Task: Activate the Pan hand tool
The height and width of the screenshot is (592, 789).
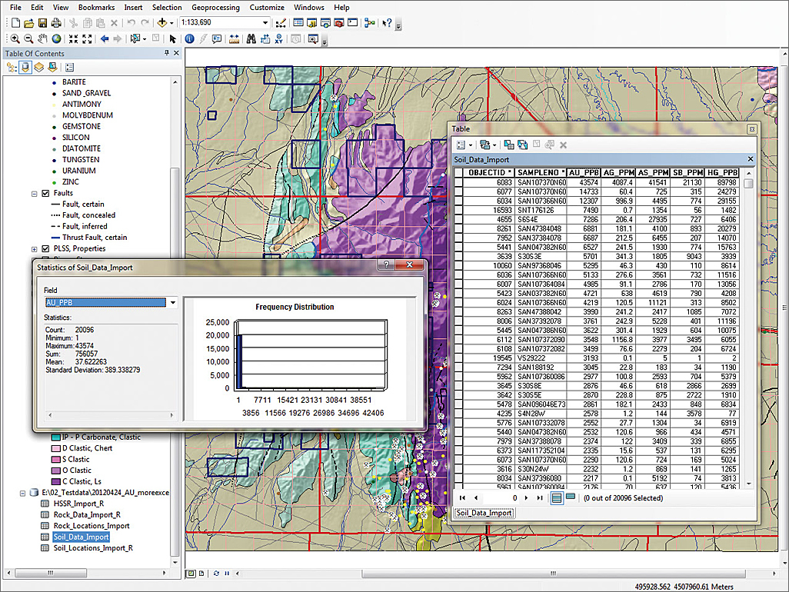Action: pyautogui.click(x=43, y=38)
